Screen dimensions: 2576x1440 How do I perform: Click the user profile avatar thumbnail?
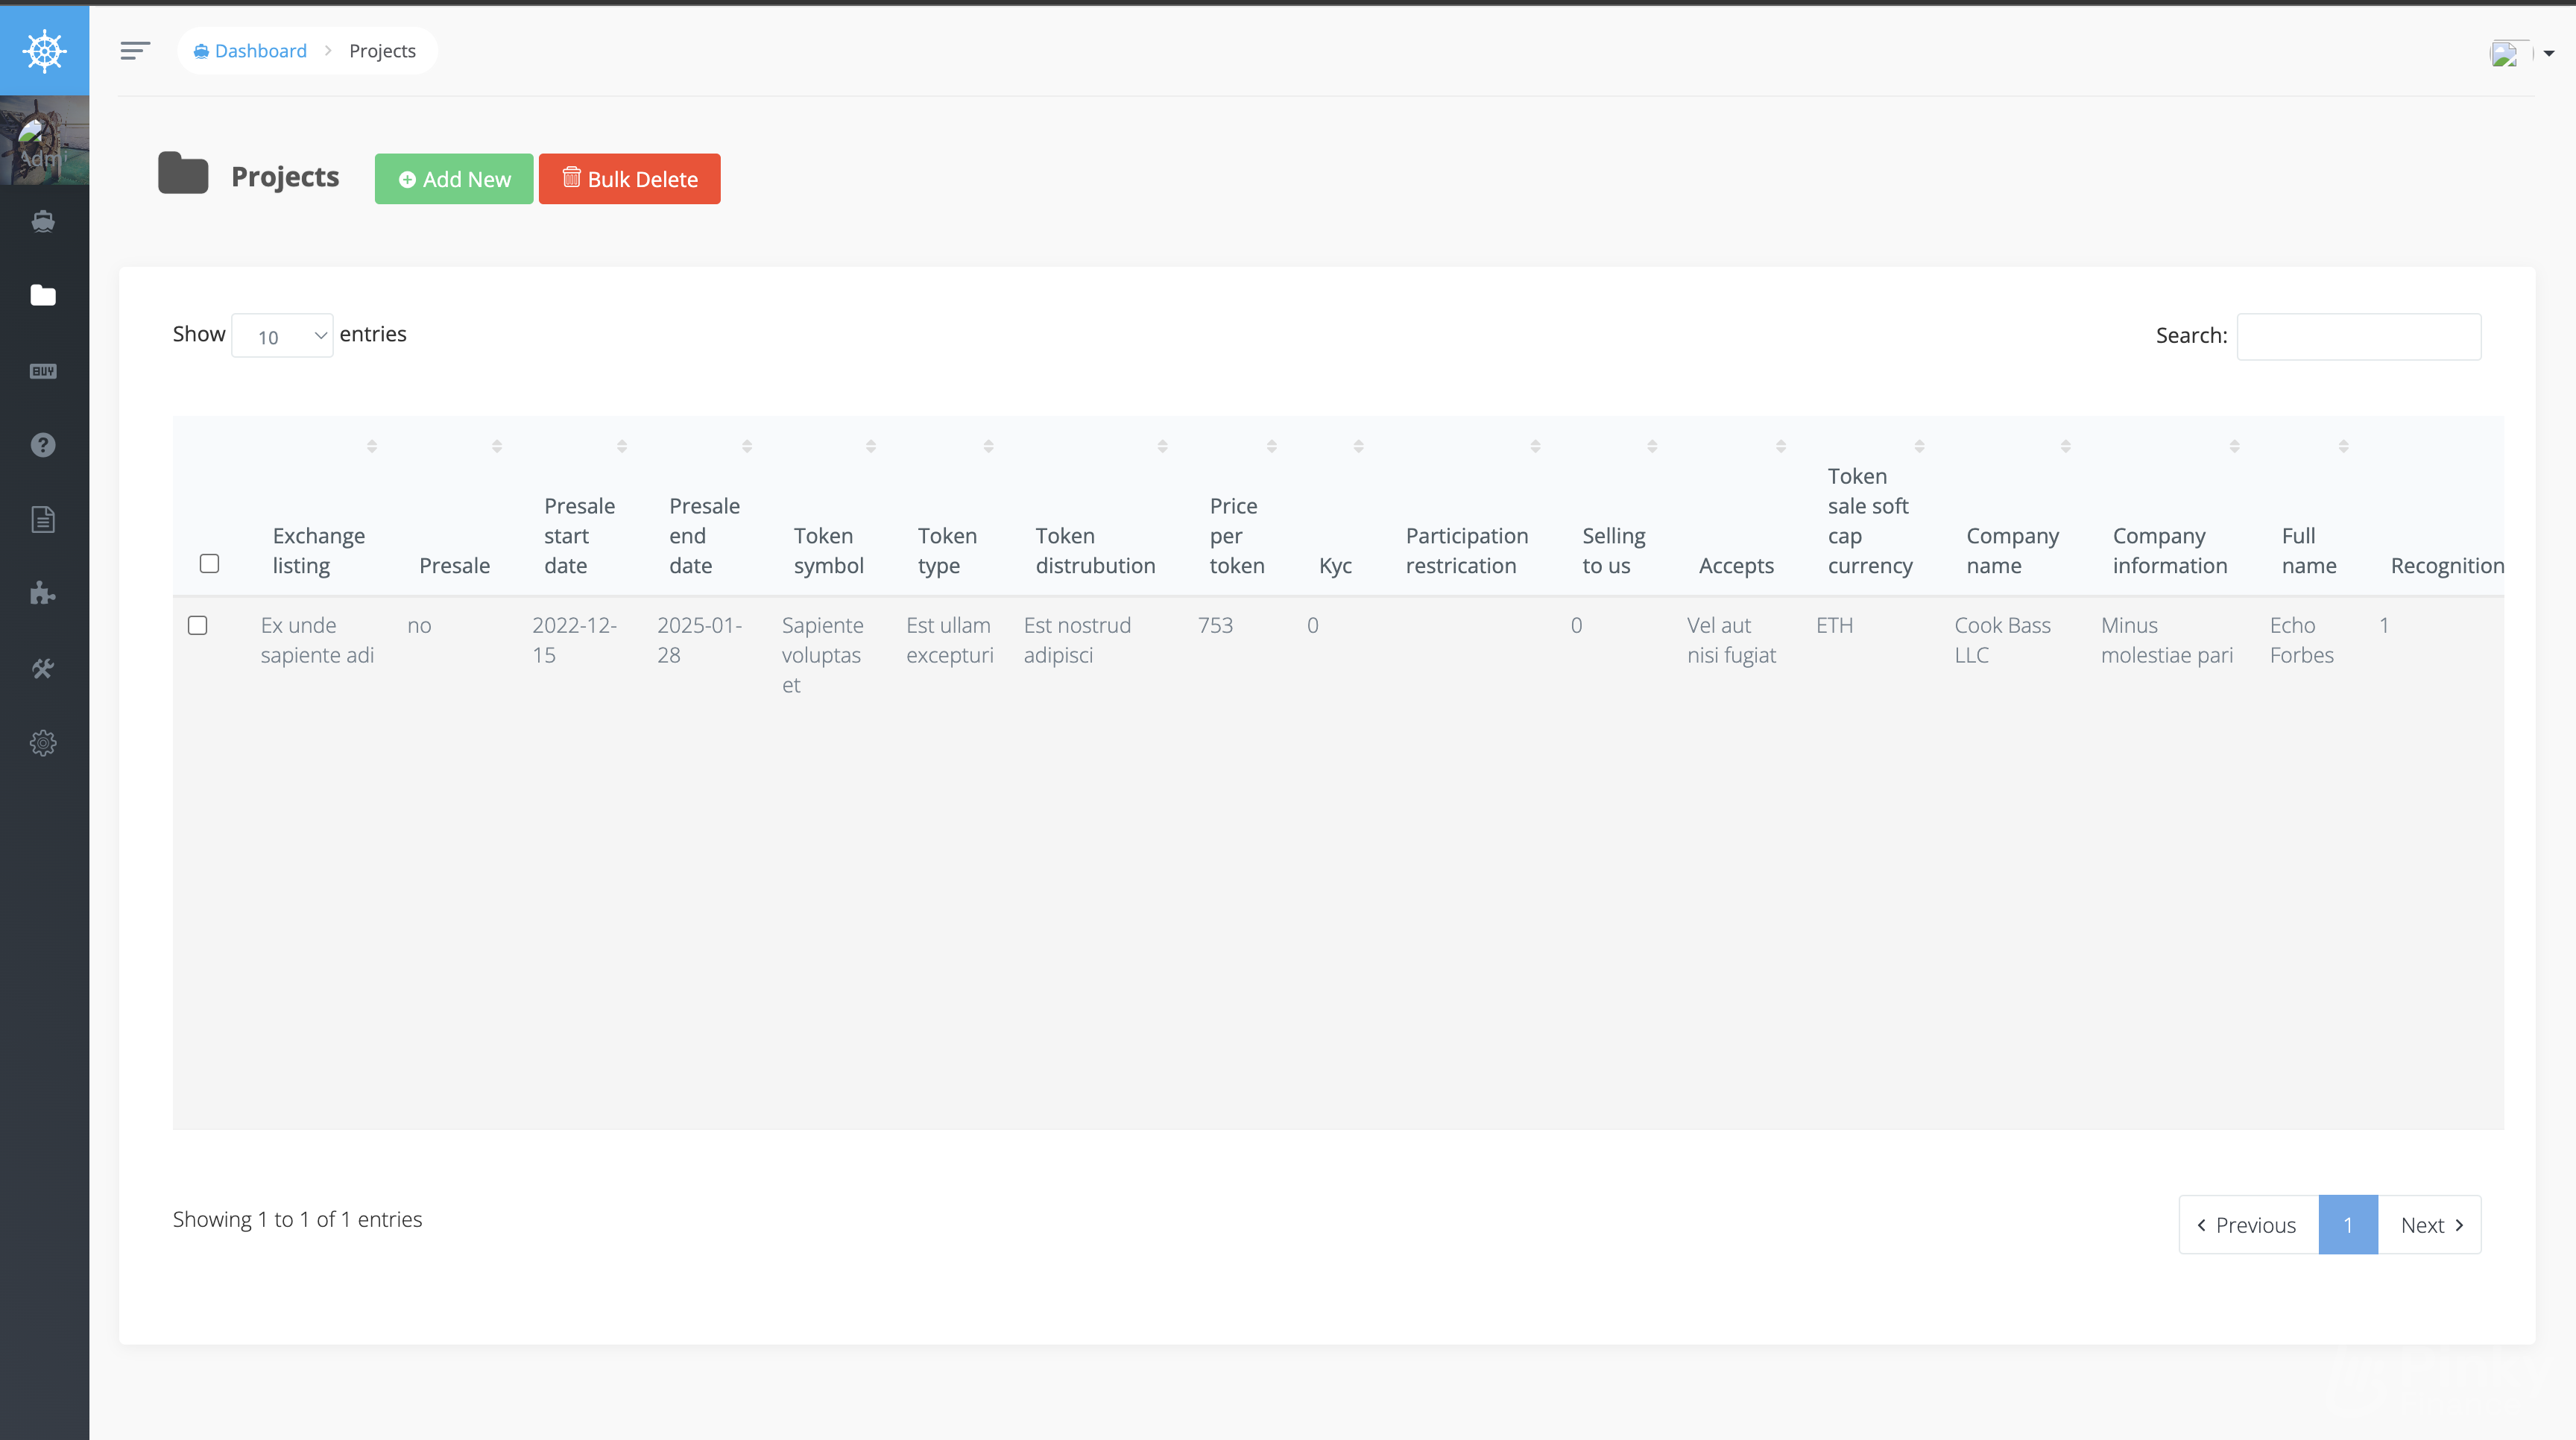(2510, 49)
